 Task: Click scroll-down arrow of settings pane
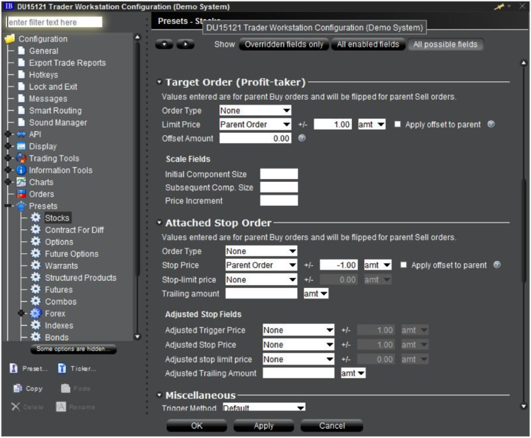coord(523,406)
